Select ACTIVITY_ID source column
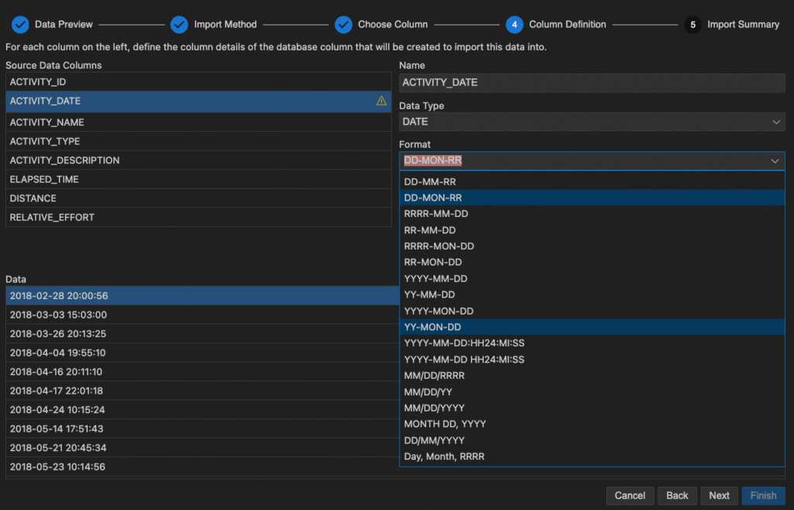794x510 pixels. tap(198, 81)
